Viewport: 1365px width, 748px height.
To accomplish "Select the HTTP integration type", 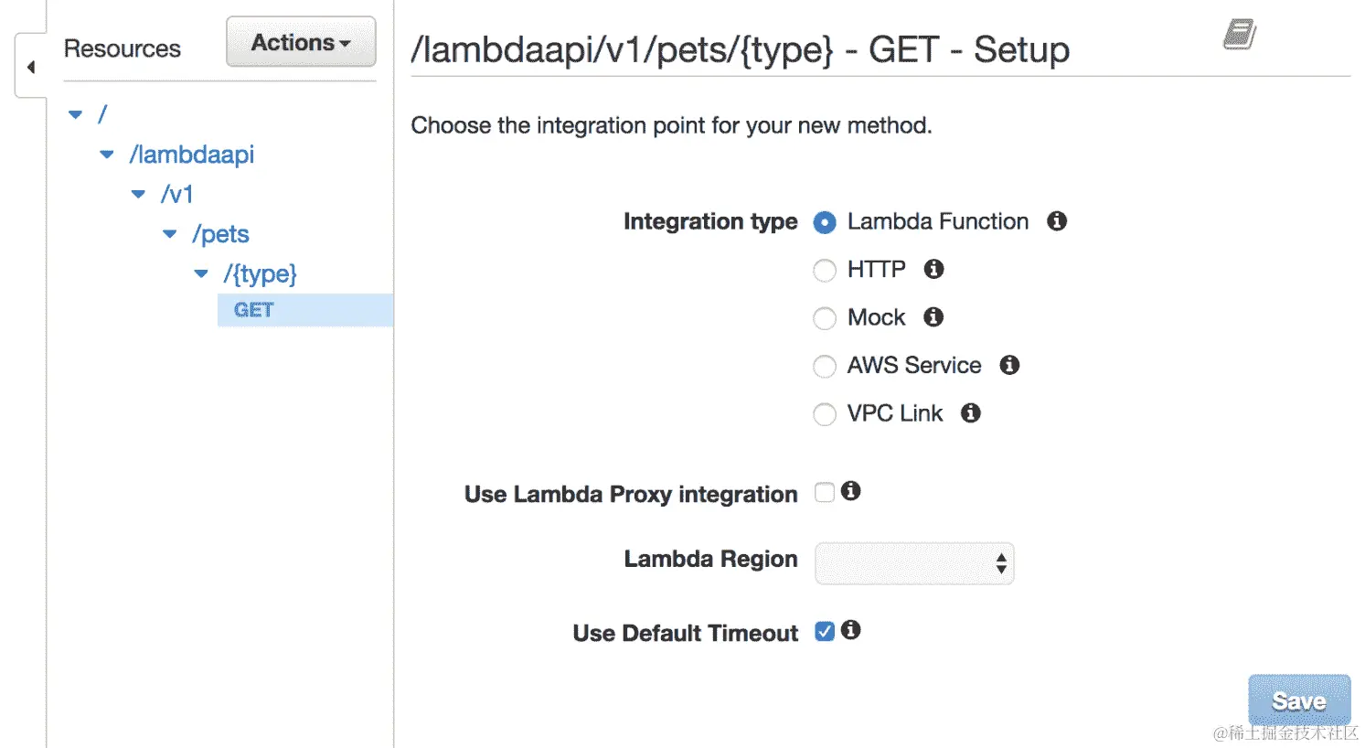I will 825,271.
